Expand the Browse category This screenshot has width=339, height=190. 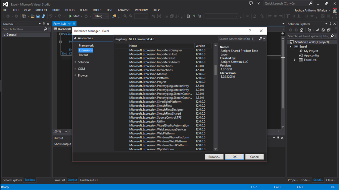click(75, 75)
